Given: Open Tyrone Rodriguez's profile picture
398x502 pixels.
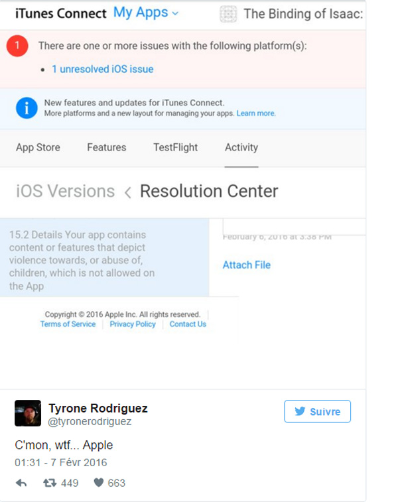Looking at the screenshot, I should click(28, 413).
